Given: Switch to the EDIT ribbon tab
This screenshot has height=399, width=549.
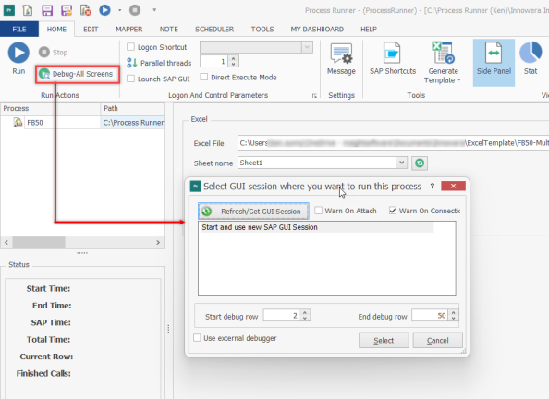Looking at the screenshot, I should tap(91, 29).
